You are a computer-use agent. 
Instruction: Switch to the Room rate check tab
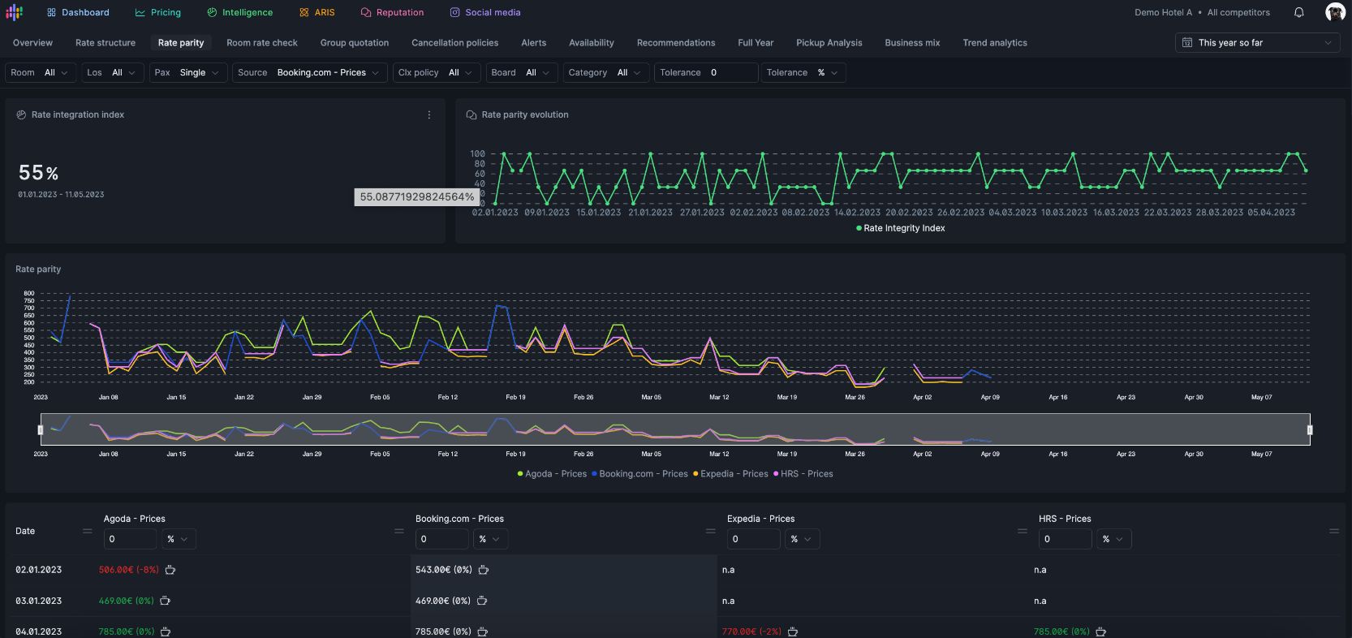click(x=261, y=43)
